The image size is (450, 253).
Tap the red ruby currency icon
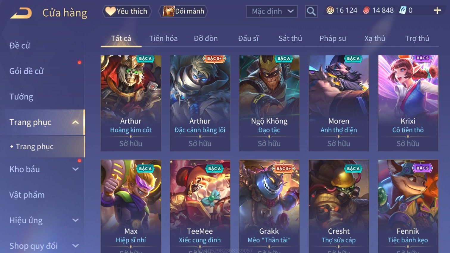[x=366, y=10]
